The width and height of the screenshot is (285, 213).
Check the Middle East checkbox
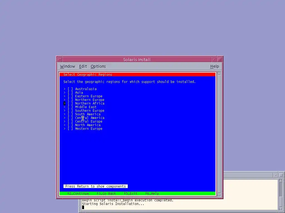[x=70, y=107]
